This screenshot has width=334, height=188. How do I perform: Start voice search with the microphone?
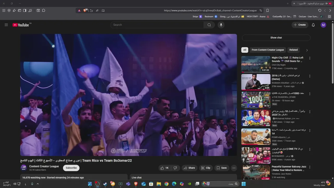(221, 25)
